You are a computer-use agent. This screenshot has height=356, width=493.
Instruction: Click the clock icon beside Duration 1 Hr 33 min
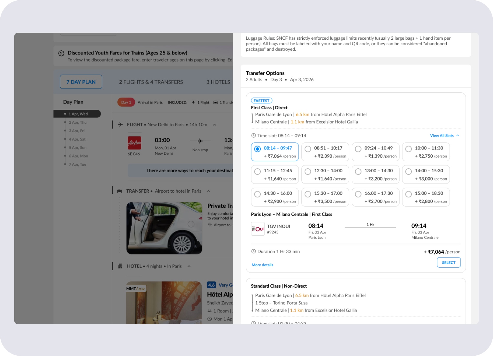coord(253,252)
